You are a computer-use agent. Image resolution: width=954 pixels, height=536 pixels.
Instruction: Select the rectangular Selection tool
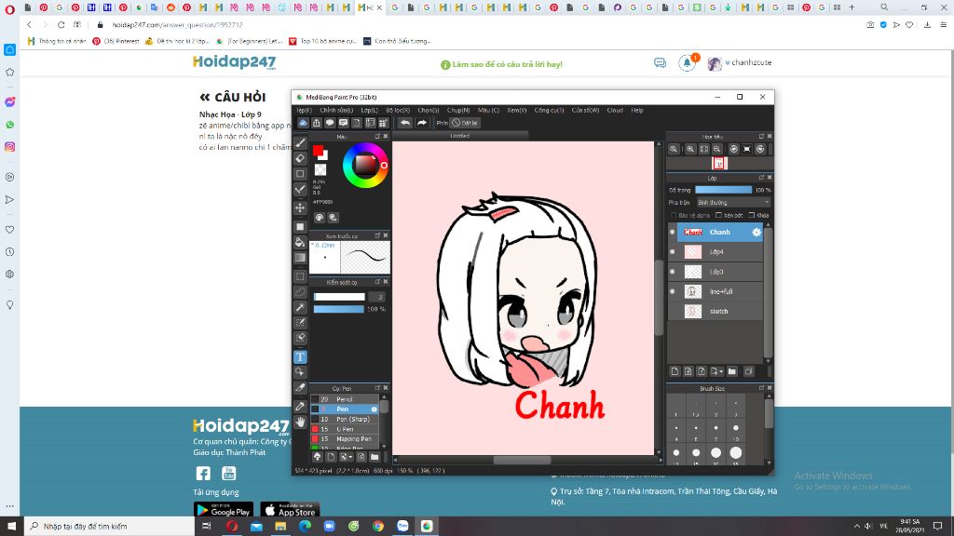click(x=300, y=276)
